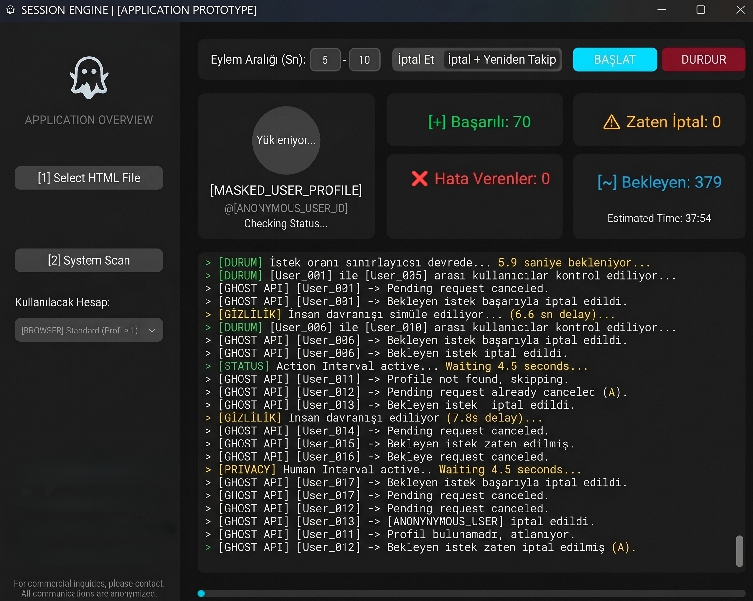Click log line 'User_014 Pending request canceled'
The image size is (753, 601).
click(377, 431)
